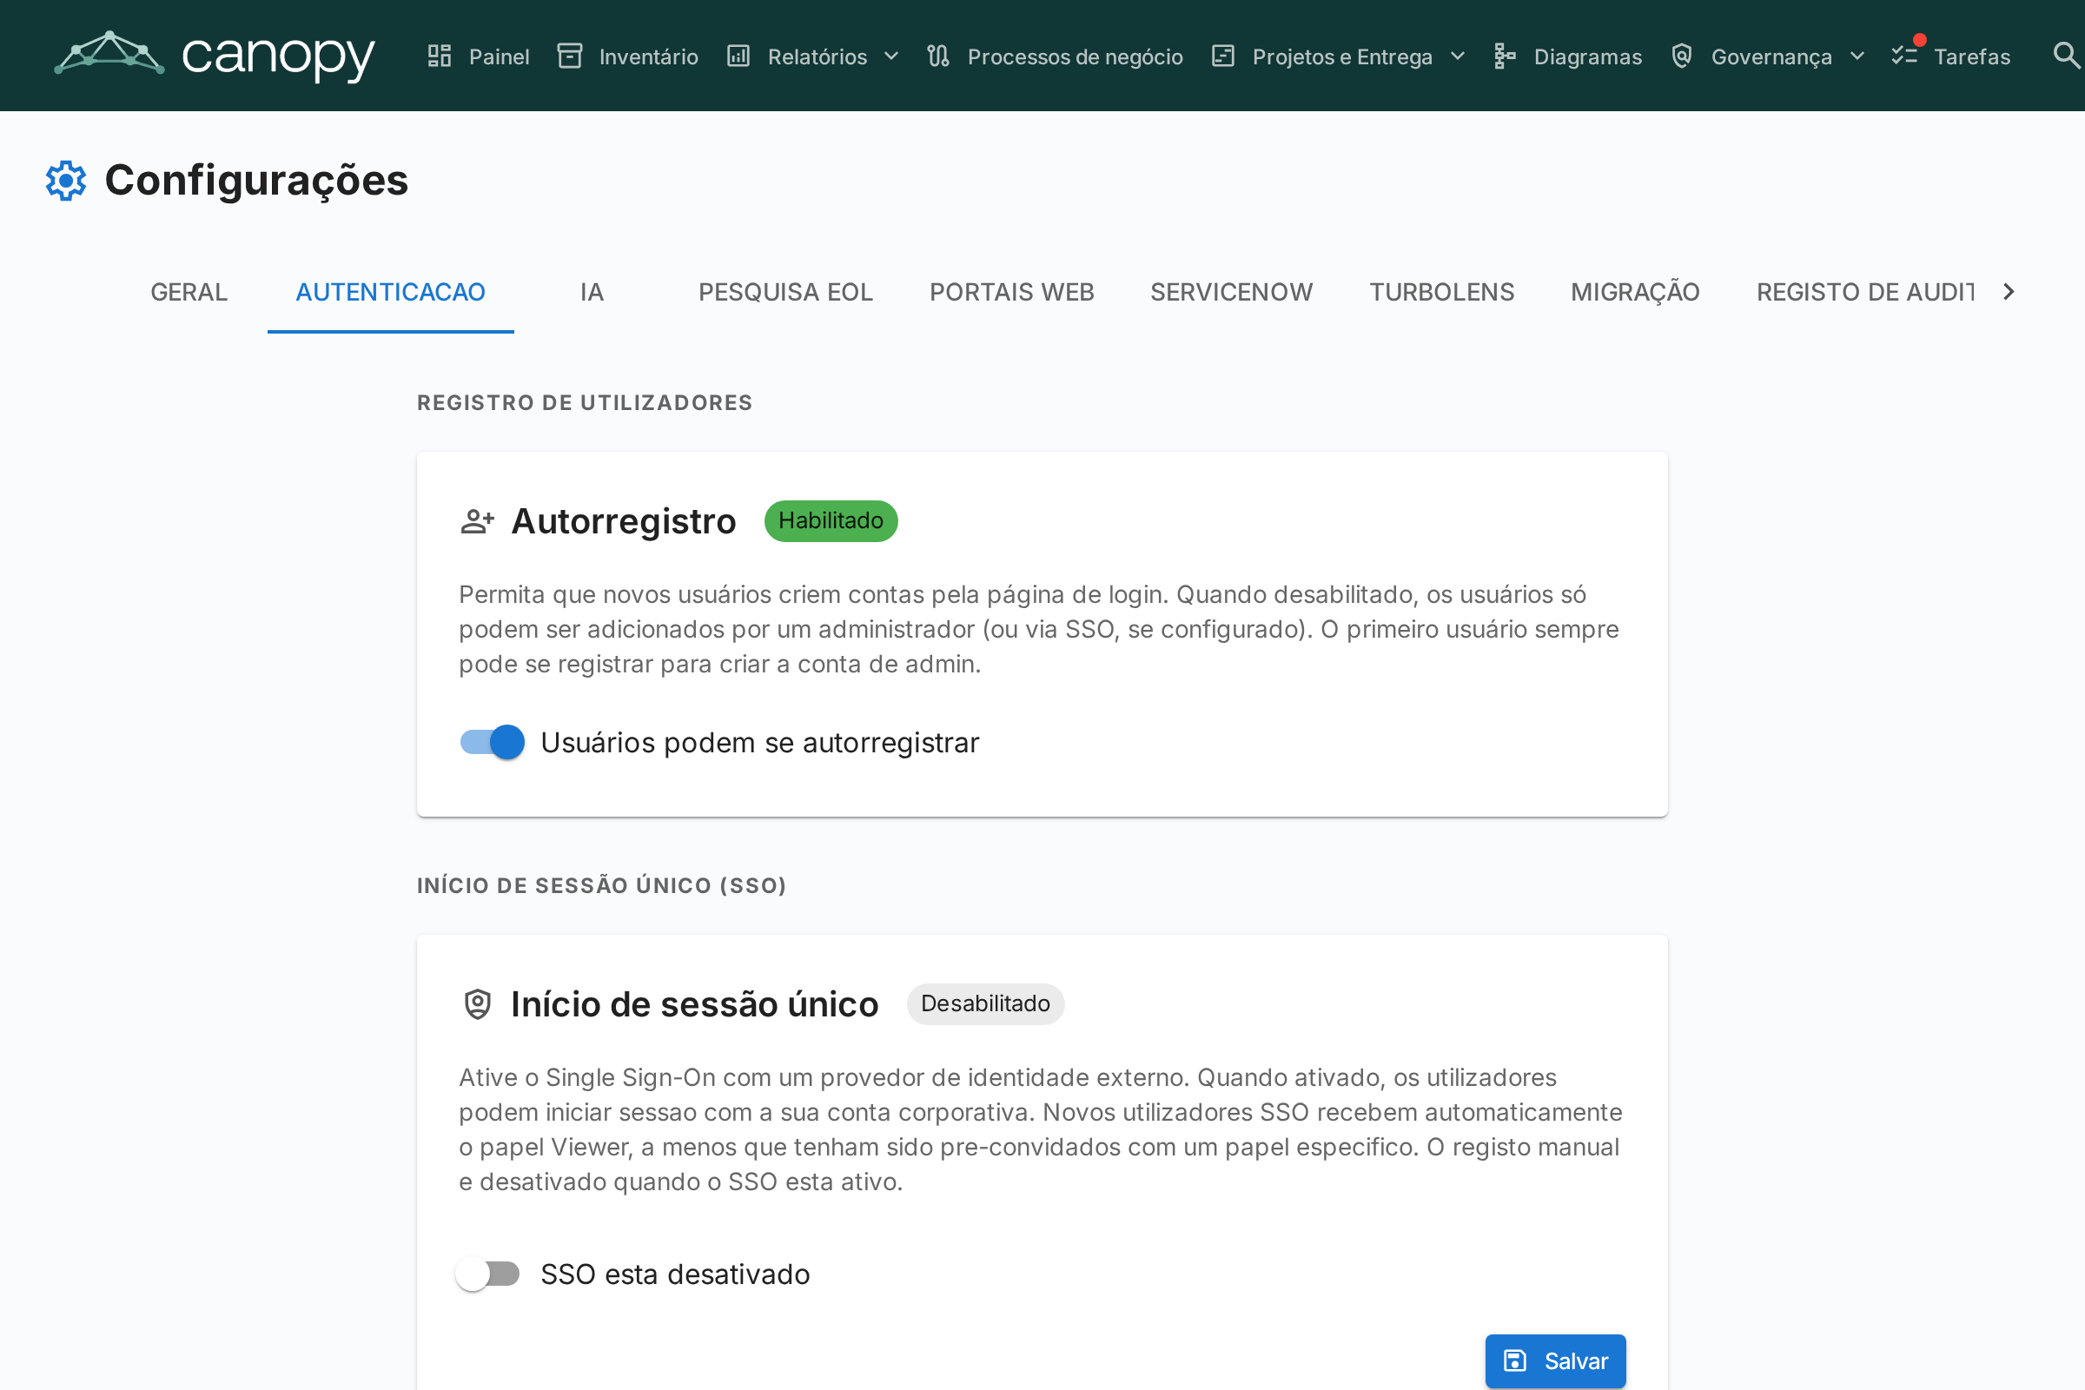Open search with the magnifier icon
The width and height of the screenshot is (2085, 1390).
point(2067,56)
